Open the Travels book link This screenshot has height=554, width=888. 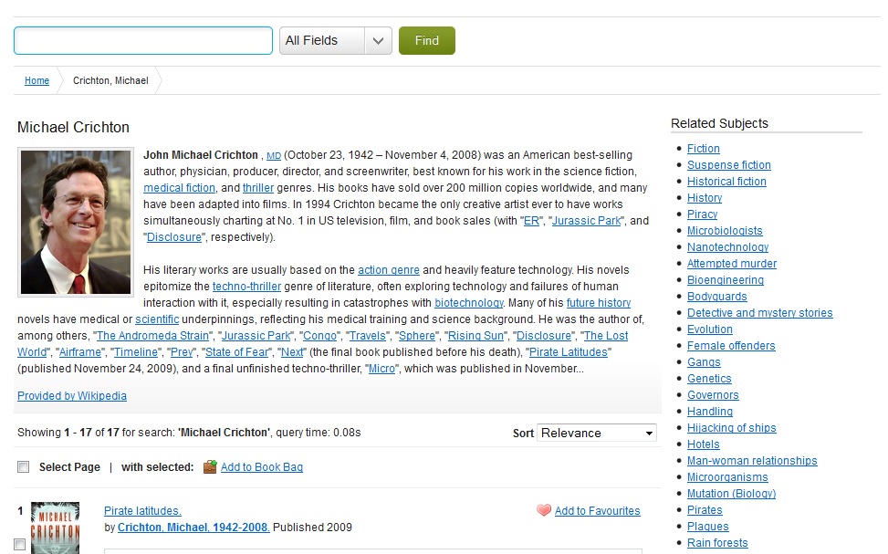367,335
